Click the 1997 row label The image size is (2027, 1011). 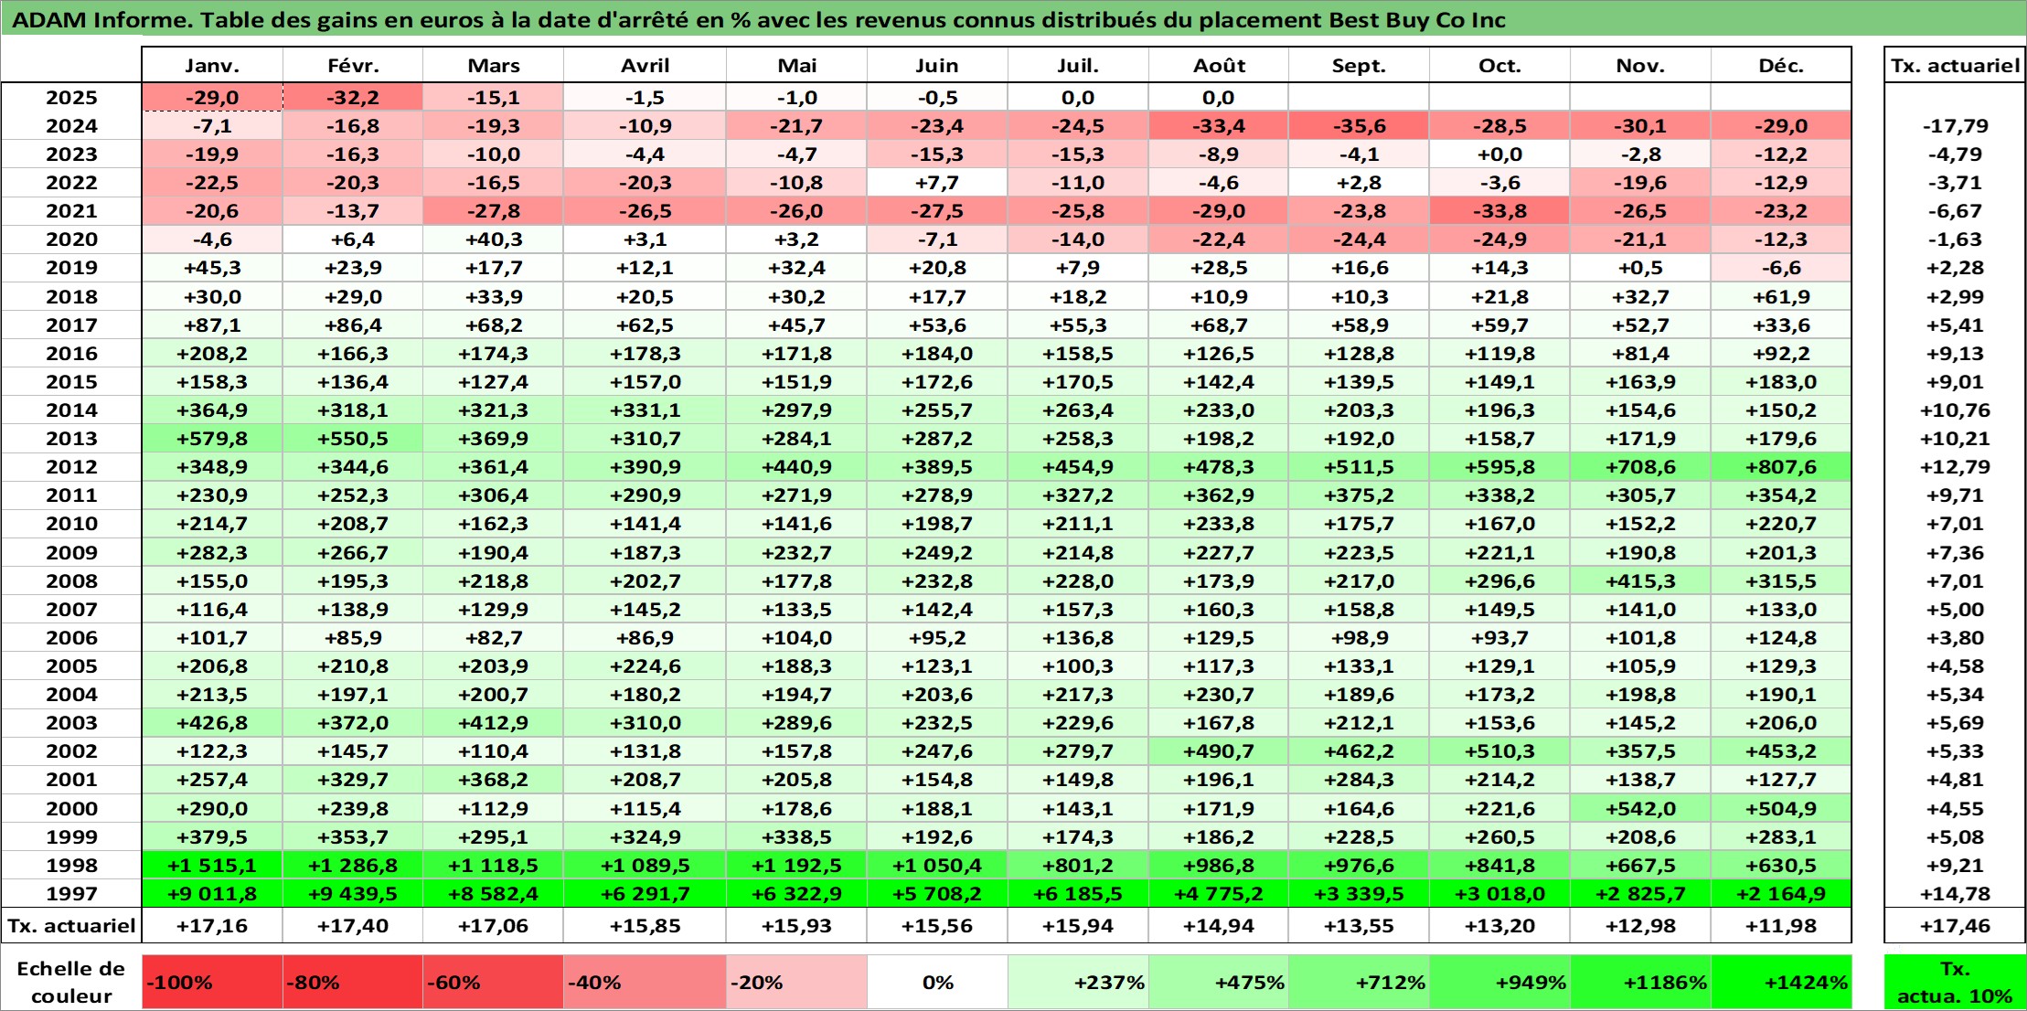click(x=71, y=893)
